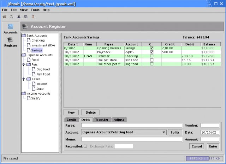Click the Open file toolbar icon
Screen dimensions: 226x164
pos(5,17)
